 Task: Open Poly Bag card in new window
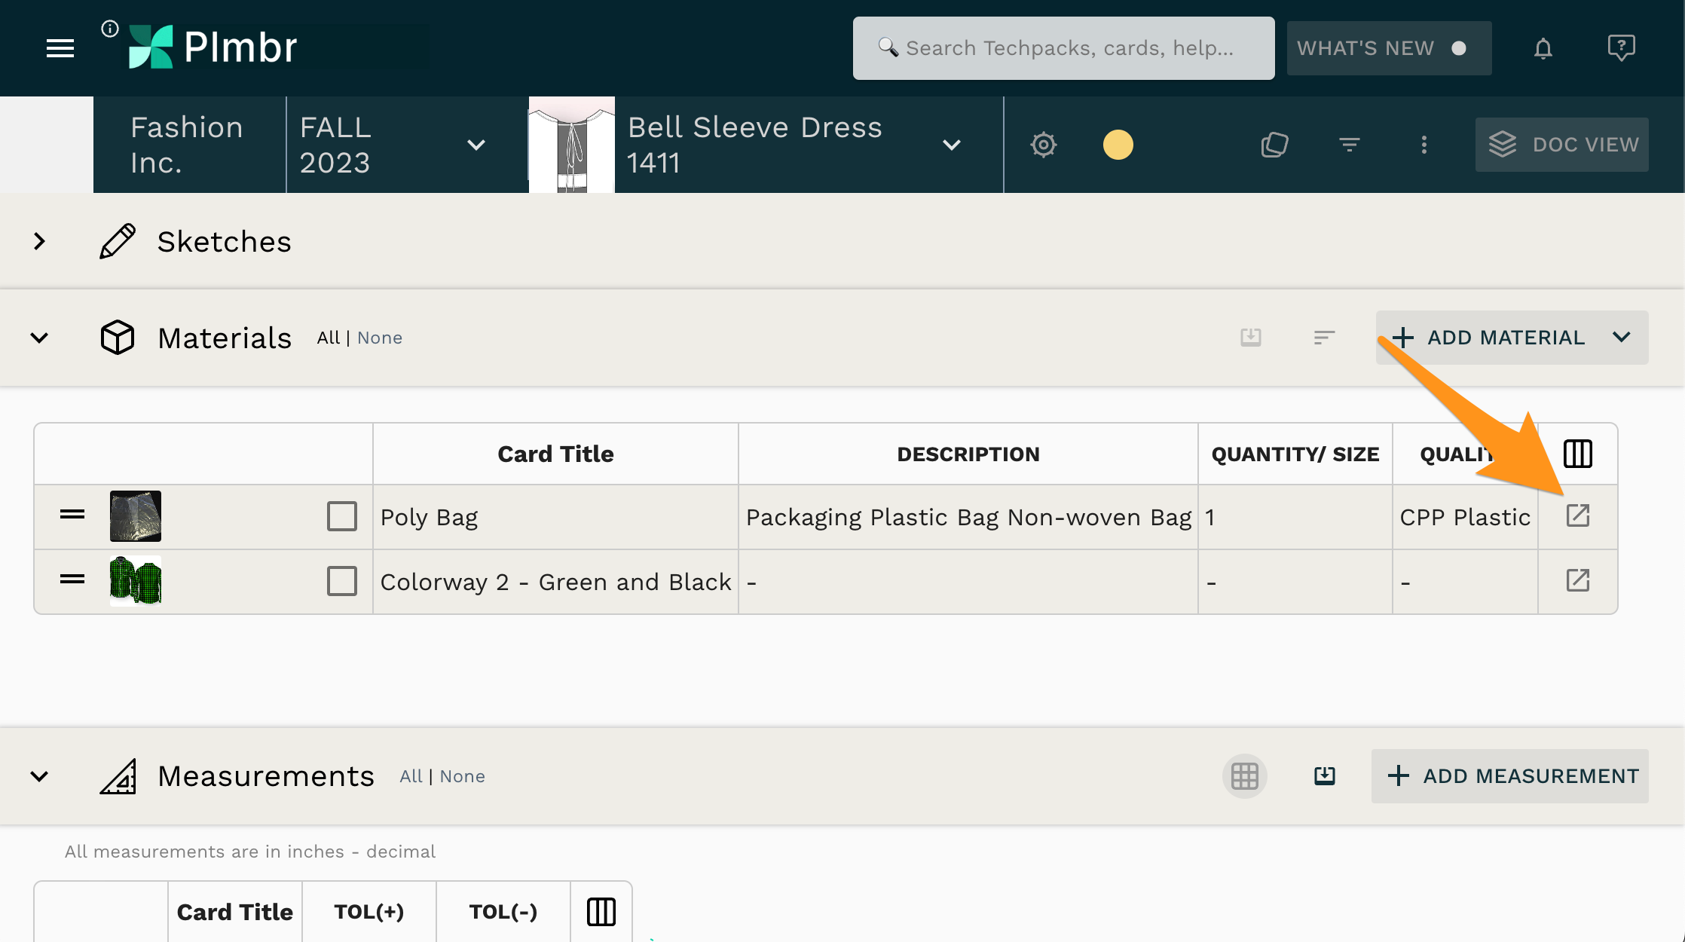(1577, 516)
